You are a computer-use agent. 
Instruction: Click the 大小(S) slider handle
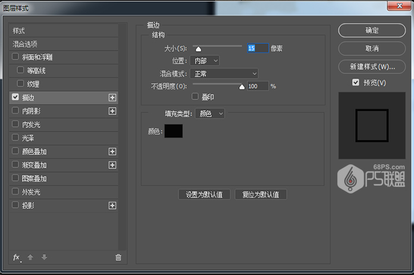(x=198, y=49)
